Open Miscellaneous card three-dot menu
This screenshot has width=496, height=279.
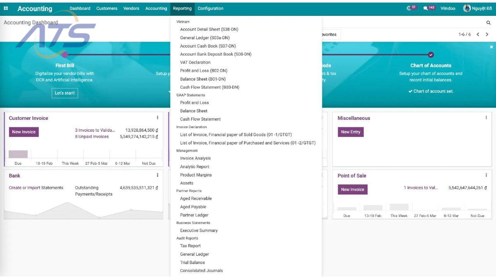coord(486,118)
